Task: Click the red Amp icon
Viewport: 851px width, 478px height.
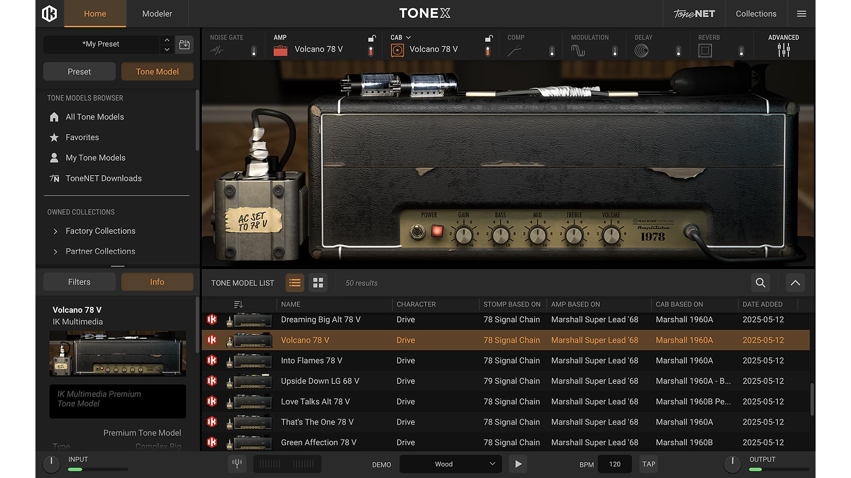Action: pos(280,50)
